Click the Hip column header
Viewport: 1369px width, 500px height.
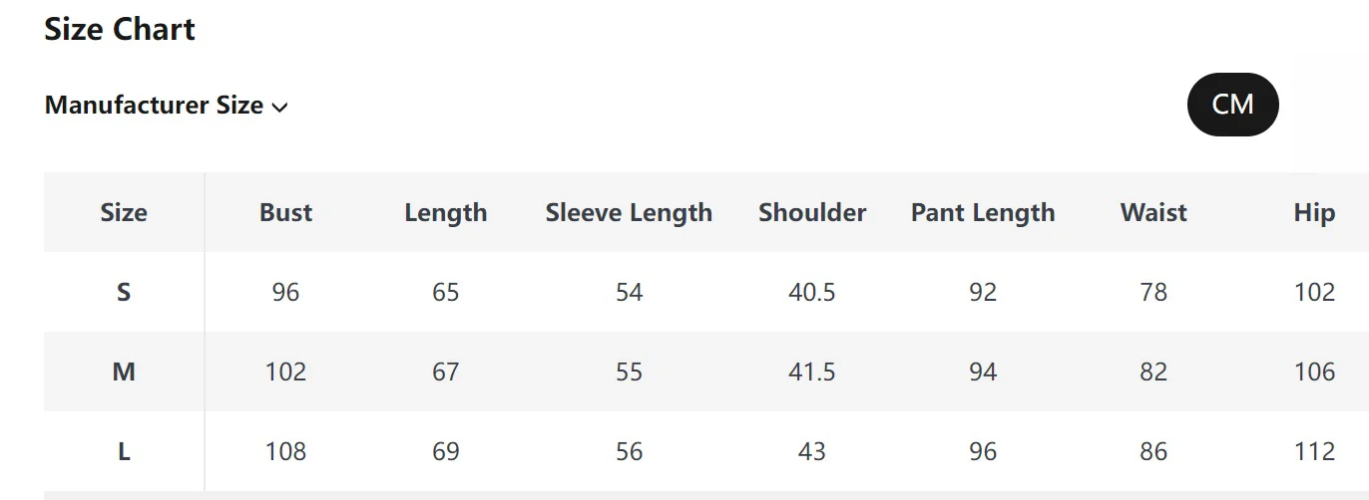[1314, 213]
